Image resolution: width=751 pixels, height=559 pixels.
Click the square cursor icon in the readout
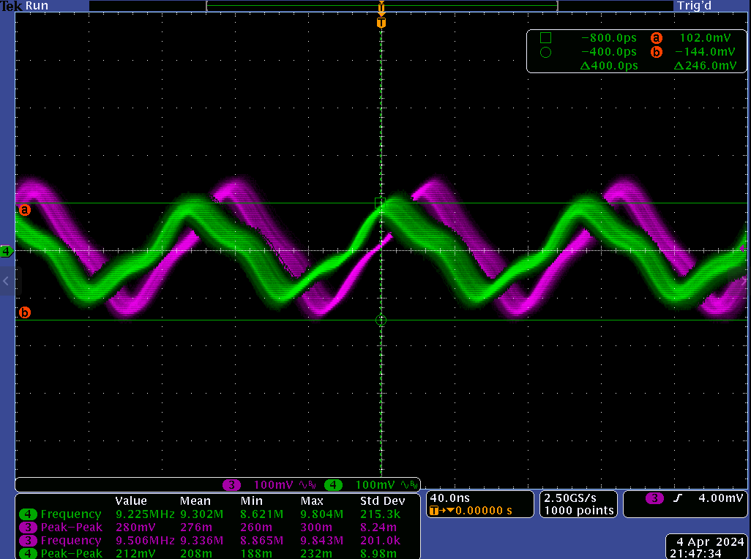pos(545,38)
